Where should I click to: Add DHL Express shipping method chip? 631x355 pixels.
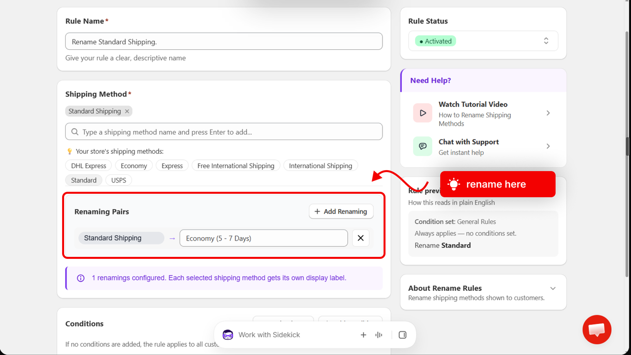pos(89,166)
